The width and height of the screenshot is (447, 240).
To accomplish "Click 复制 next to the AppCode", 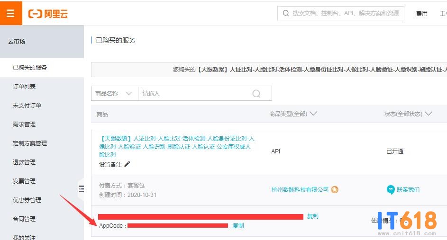I will pyautogui.click(x=238, y=225).
